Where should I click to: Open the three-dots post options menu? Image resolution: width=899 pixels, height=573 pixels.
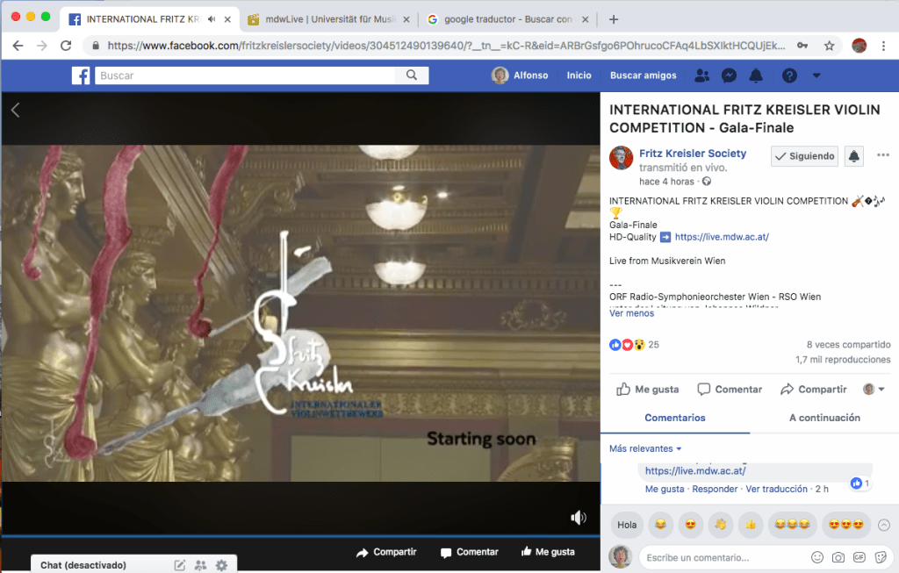(x=882, y=155)
